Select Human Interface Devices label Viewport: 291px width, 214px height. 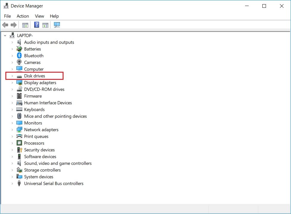click(48, 103)
